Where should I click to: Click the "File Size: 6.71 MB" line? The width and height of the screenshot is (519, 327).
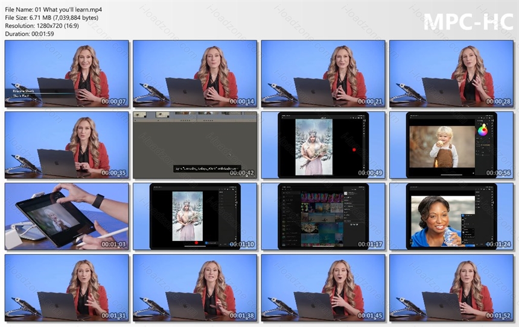pyautogui.click(x=52, y=18)
